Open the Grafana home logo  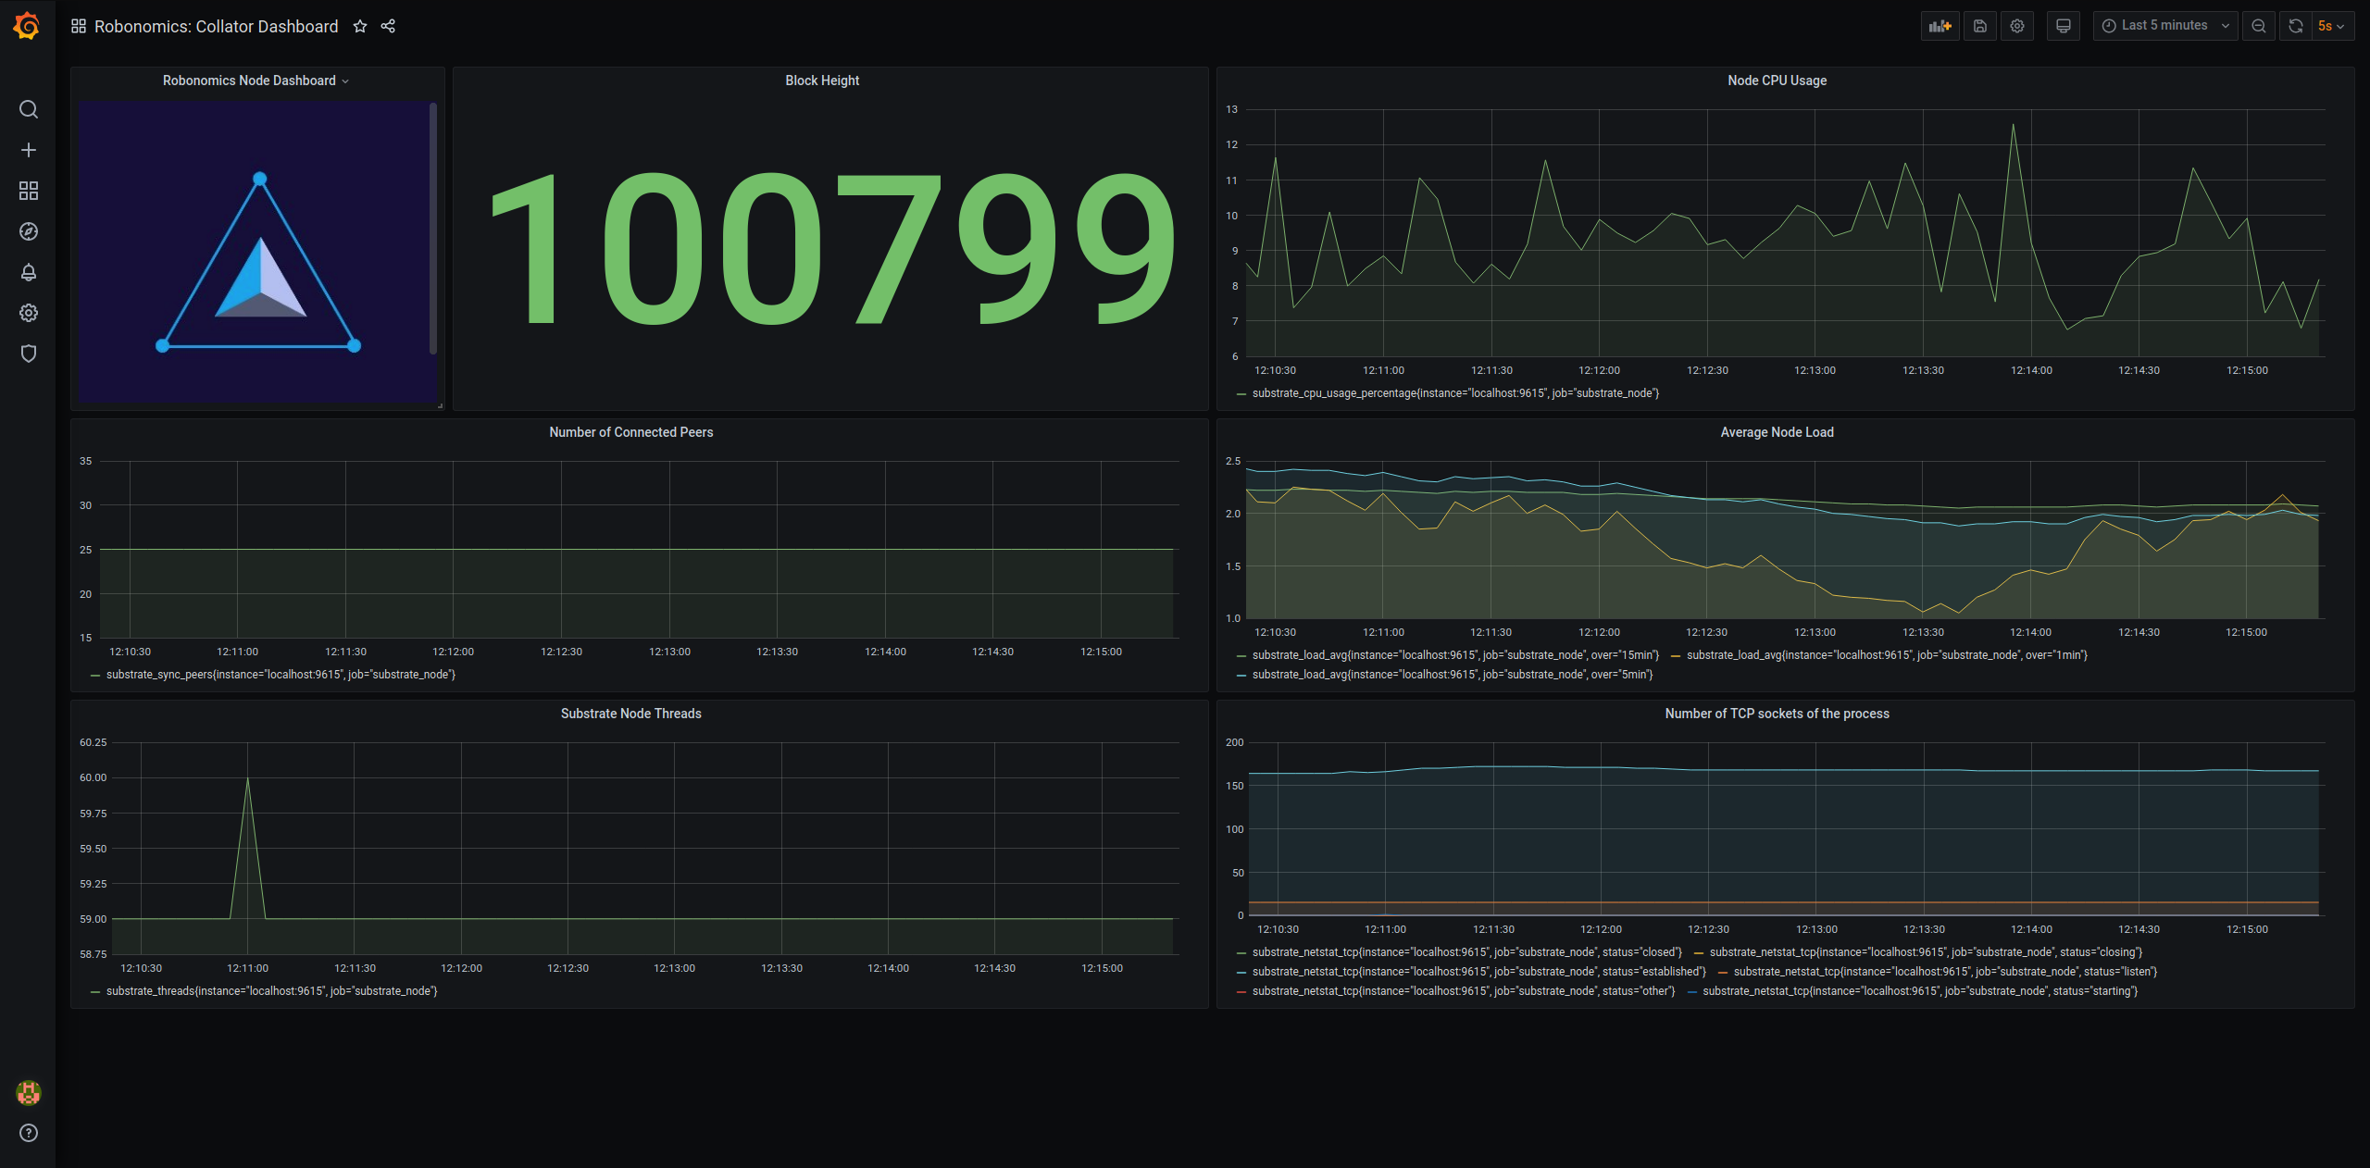27,26
